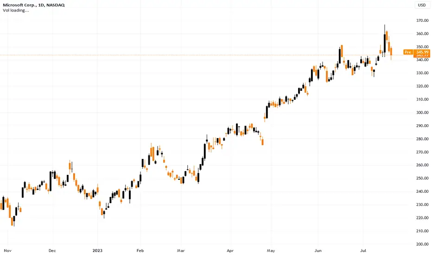The height and width of the screenshot is (255, 432).
Task: Select the 370.00 price axis label
Action: 422,20
